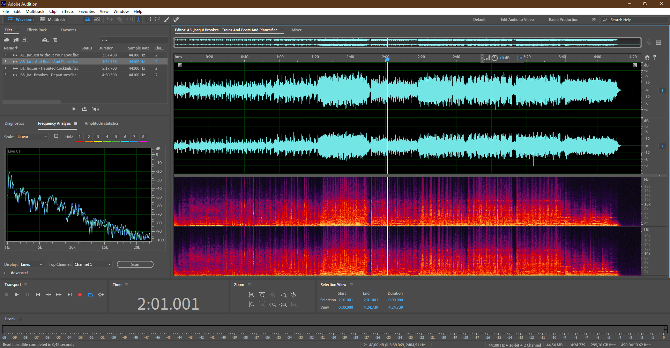Switch to Multitrack view
The height and width of the screenshot is (348, 670).
53,20
